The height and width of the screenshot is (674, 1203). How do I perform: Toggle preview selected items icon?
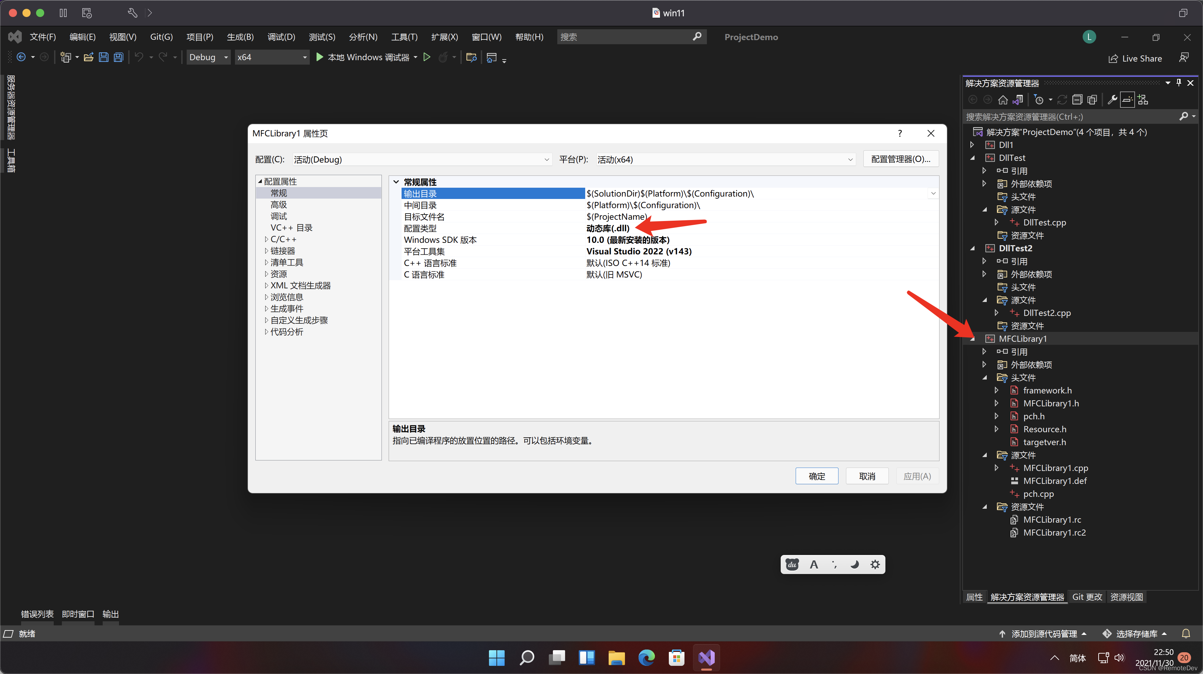[x=1127, y=100]
